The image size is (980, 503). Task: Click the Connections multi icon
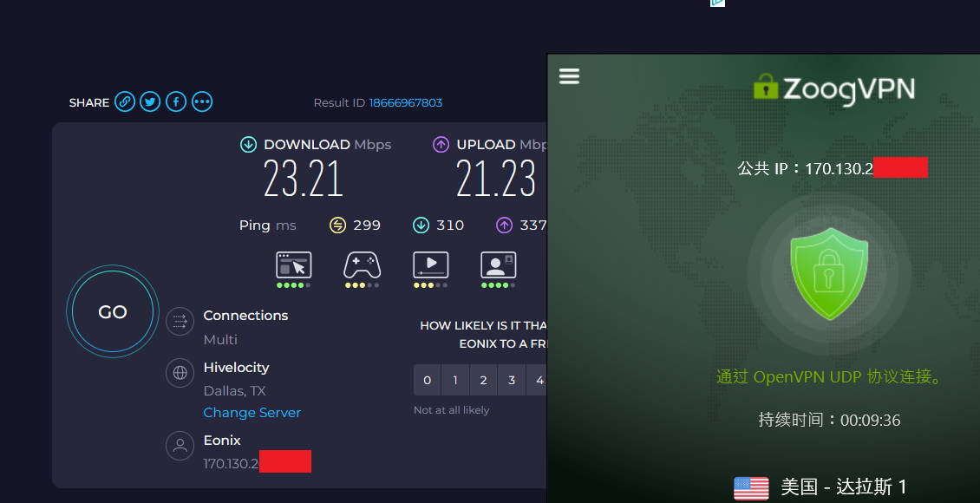click(x=180, y=322)
